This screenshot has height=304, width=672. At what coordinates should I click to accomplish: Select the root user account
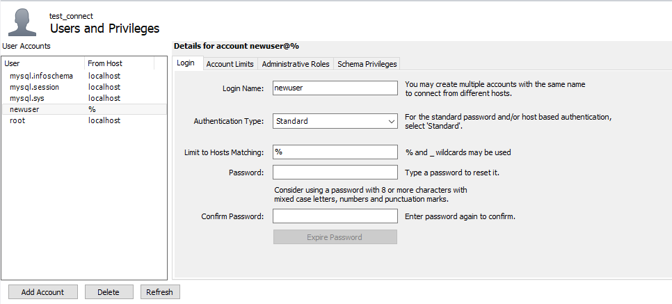(x=17, y=120)
